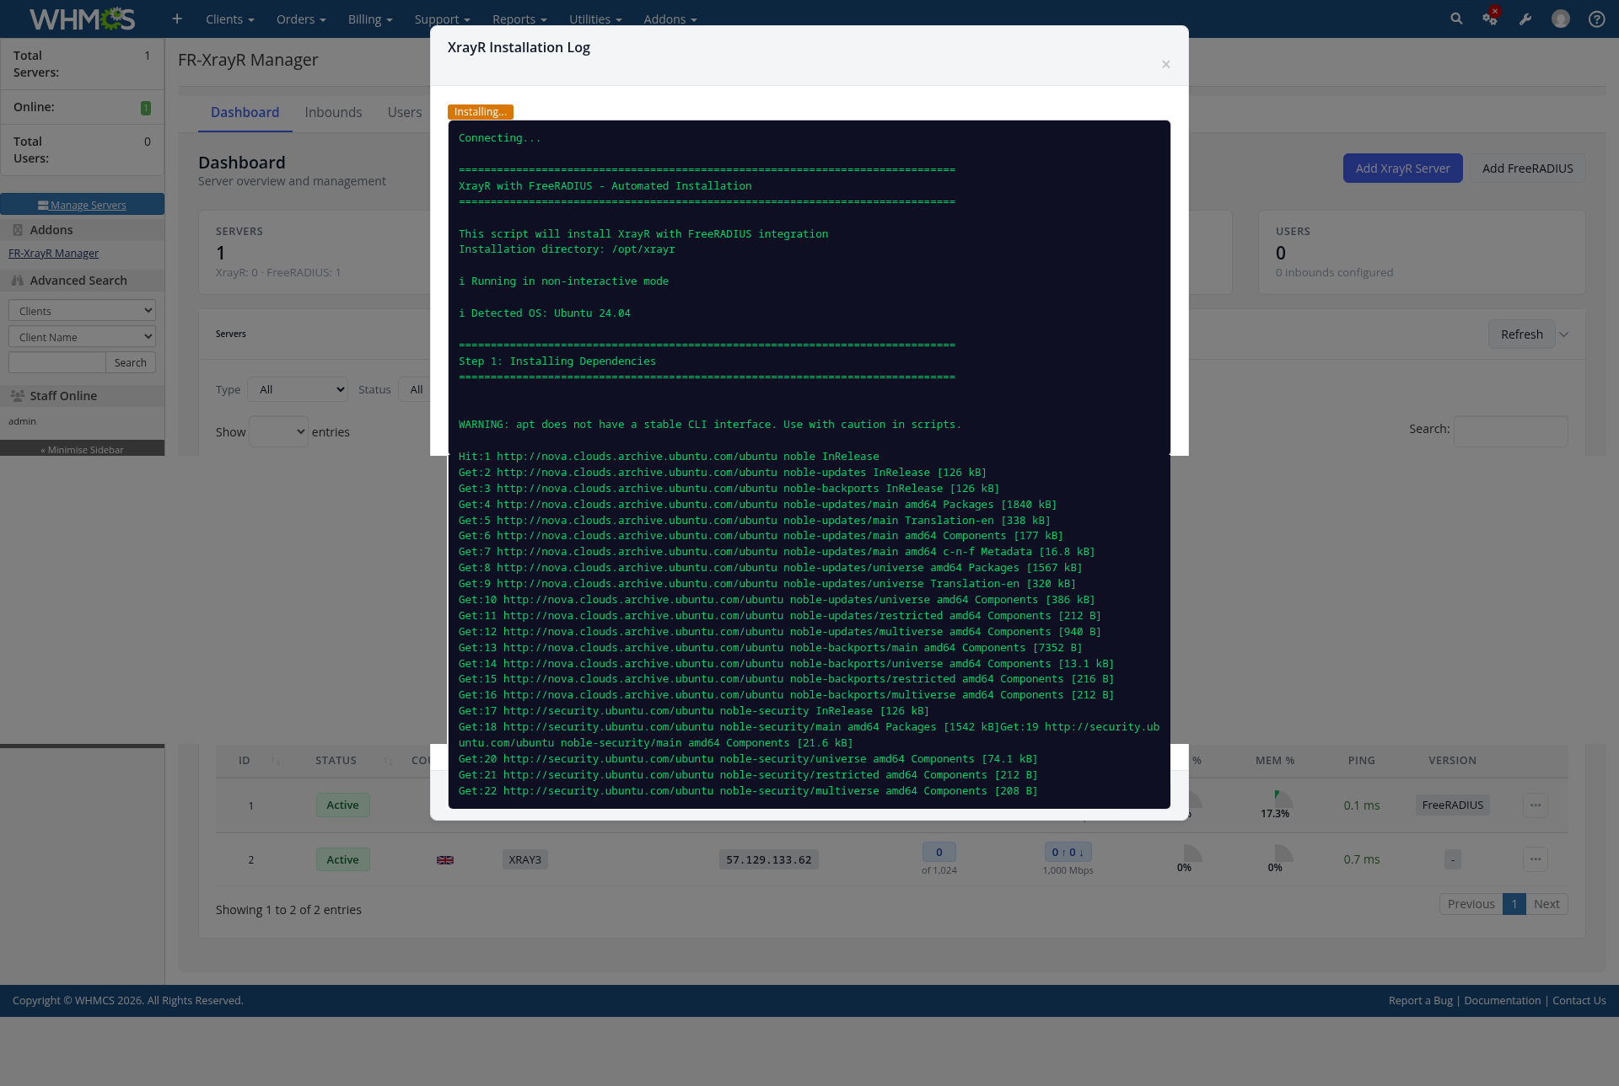Close the XrayR Installation Log dialog
This screenshot has height=1086, width=1619.
1166,65
